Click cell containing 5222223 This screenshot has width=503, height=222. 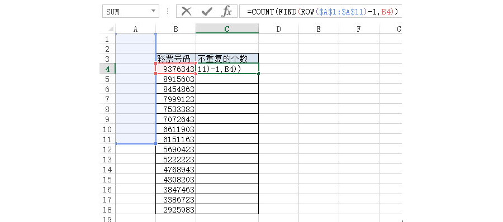(176, 159)
